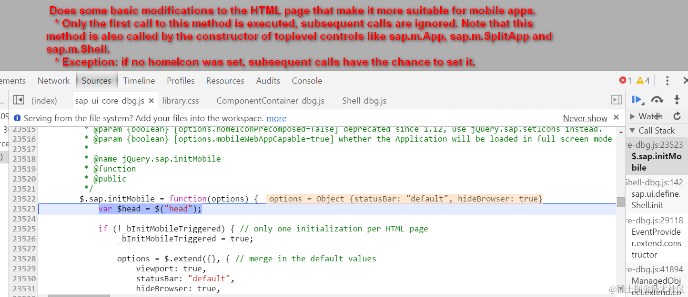
Task: Switch to ComponentContainer-dbg.js file tab
Action: click(270, 101)
